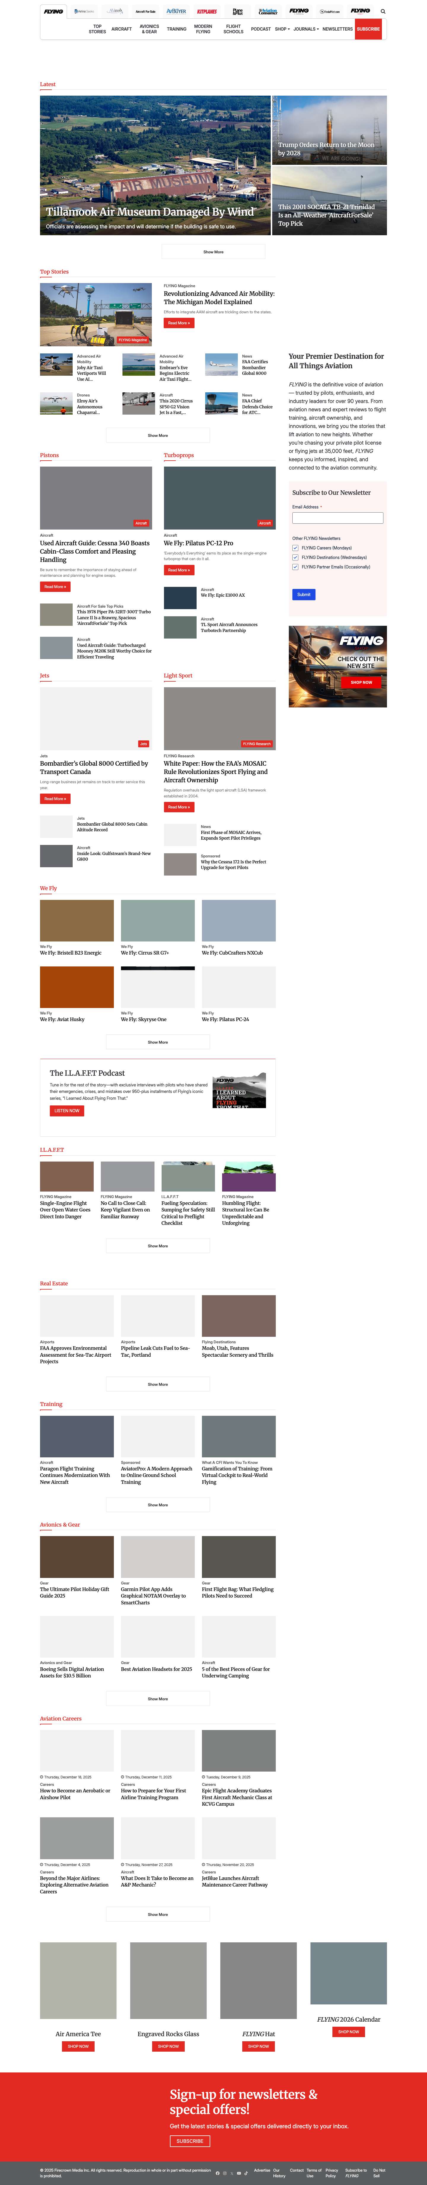The image size is (427, 2185).
Task: Open Best Aviation Headsets for 2025 article
Action: (157, 1669)
